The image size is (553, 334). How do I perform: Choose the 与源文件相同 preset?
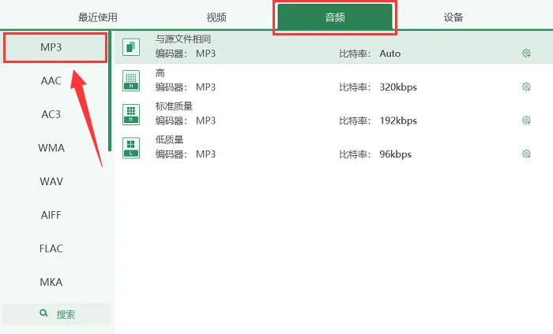[183, 39]
